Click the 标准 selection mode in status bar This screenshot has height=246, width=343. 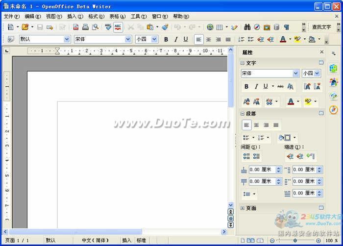coord(141,240)
